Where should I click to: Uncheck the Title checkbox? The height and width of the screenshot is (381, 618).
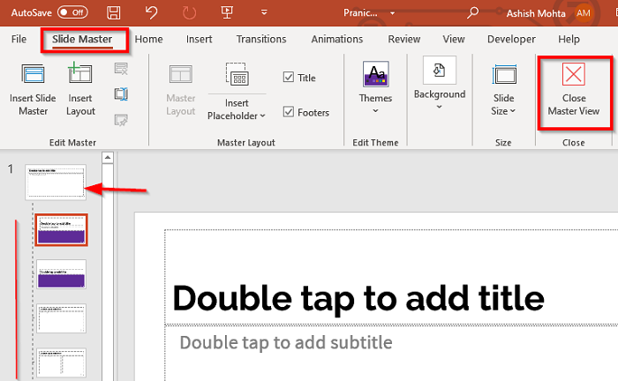point(289,78)
